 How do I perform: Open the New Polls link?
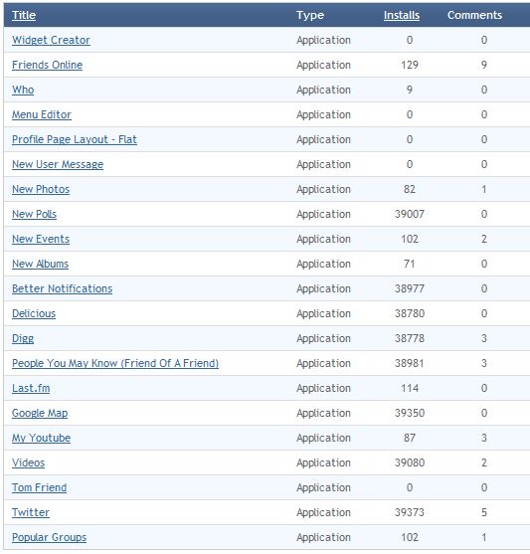click(x=34, y=214)
